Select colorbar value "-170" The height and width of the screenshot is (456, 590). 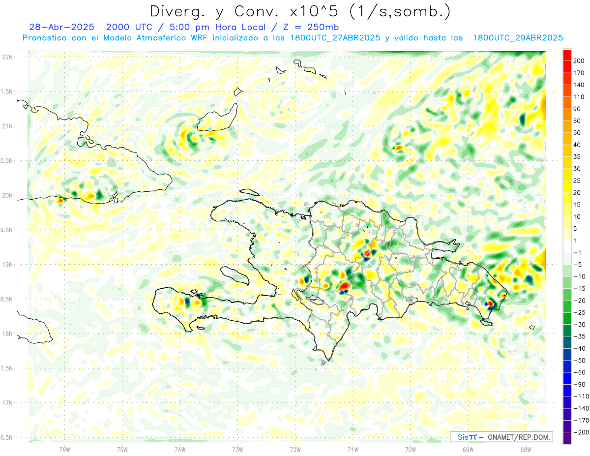[580, 421]
